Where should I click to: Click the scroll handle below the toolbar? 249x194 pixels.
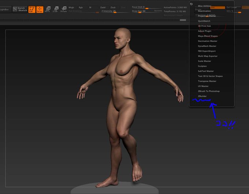183,20
